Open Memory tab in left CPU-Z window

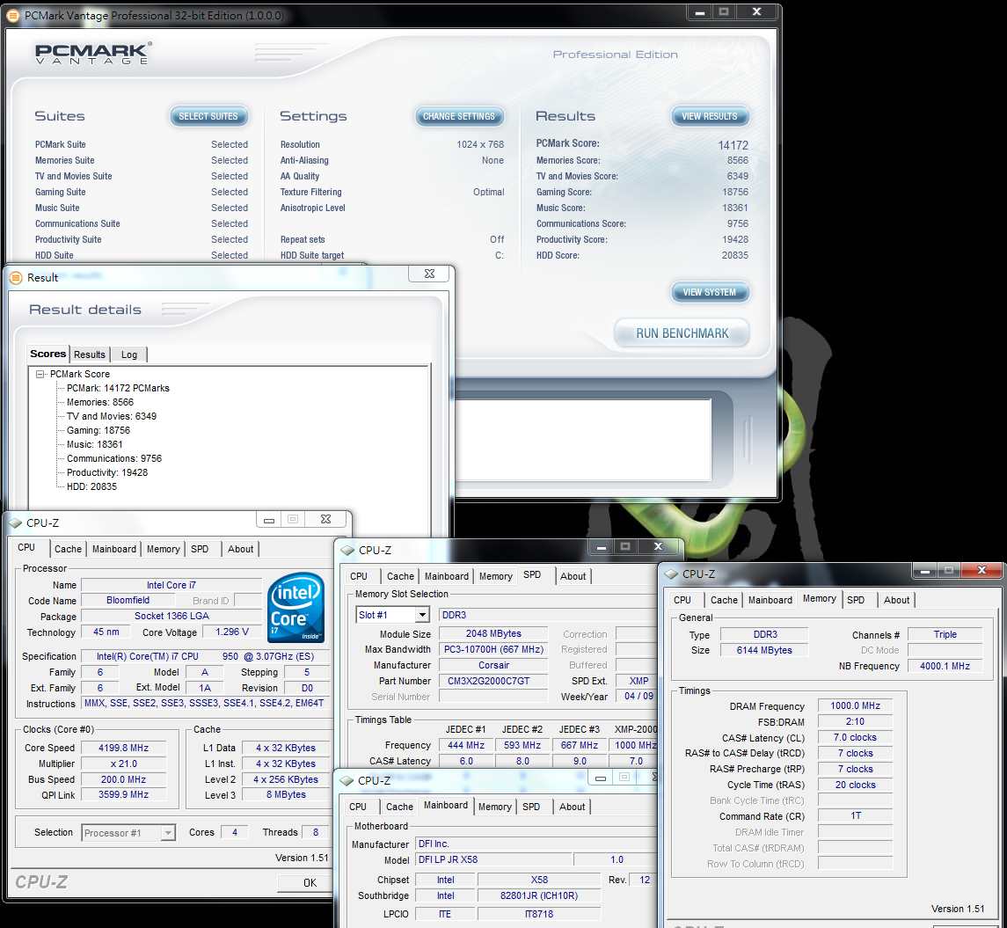pos(163,549)
